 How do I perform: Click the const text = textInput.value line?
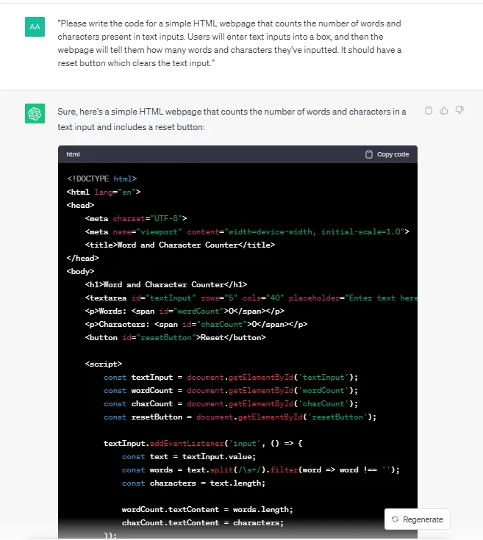pos(189,457)
